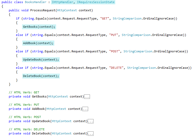Click the highlighted UpdateBook(context); call
This screenshot has height=137, width=194.
[41, 60]
